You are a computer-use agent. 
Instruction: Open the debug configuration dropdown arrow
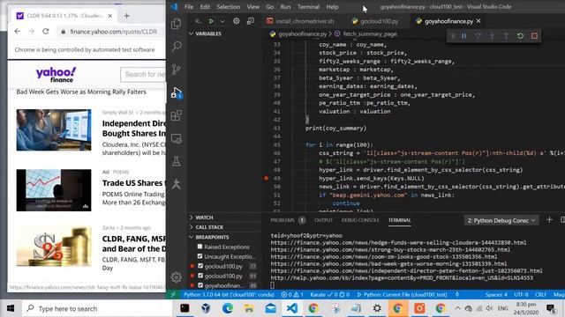click(x=222, y=21)
